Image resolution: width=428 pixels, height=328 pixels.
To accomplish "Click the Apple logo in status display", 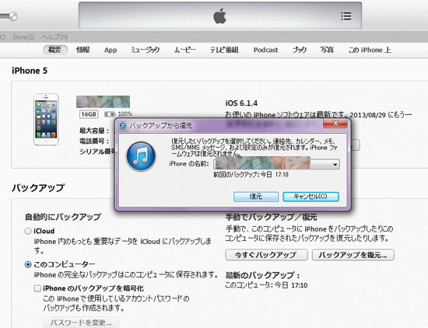I will coord(219,16).
